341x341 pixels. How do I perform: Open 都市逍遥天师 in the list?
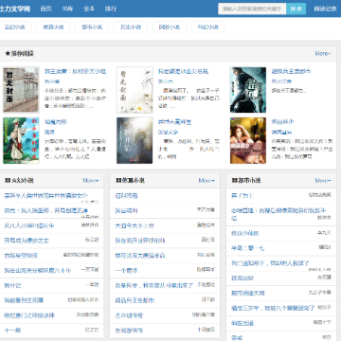248,294
